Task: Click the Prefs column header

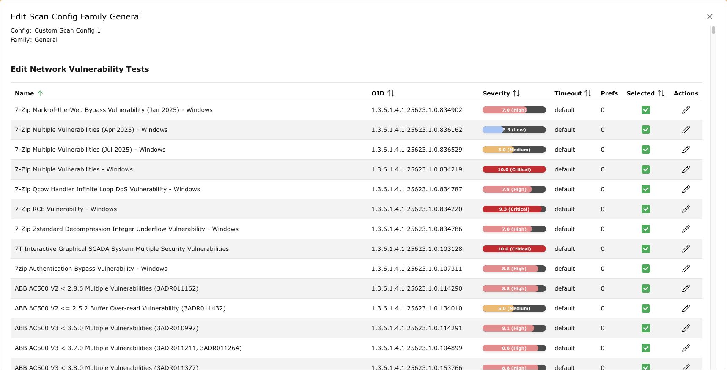Action: [x=609, y=93]
